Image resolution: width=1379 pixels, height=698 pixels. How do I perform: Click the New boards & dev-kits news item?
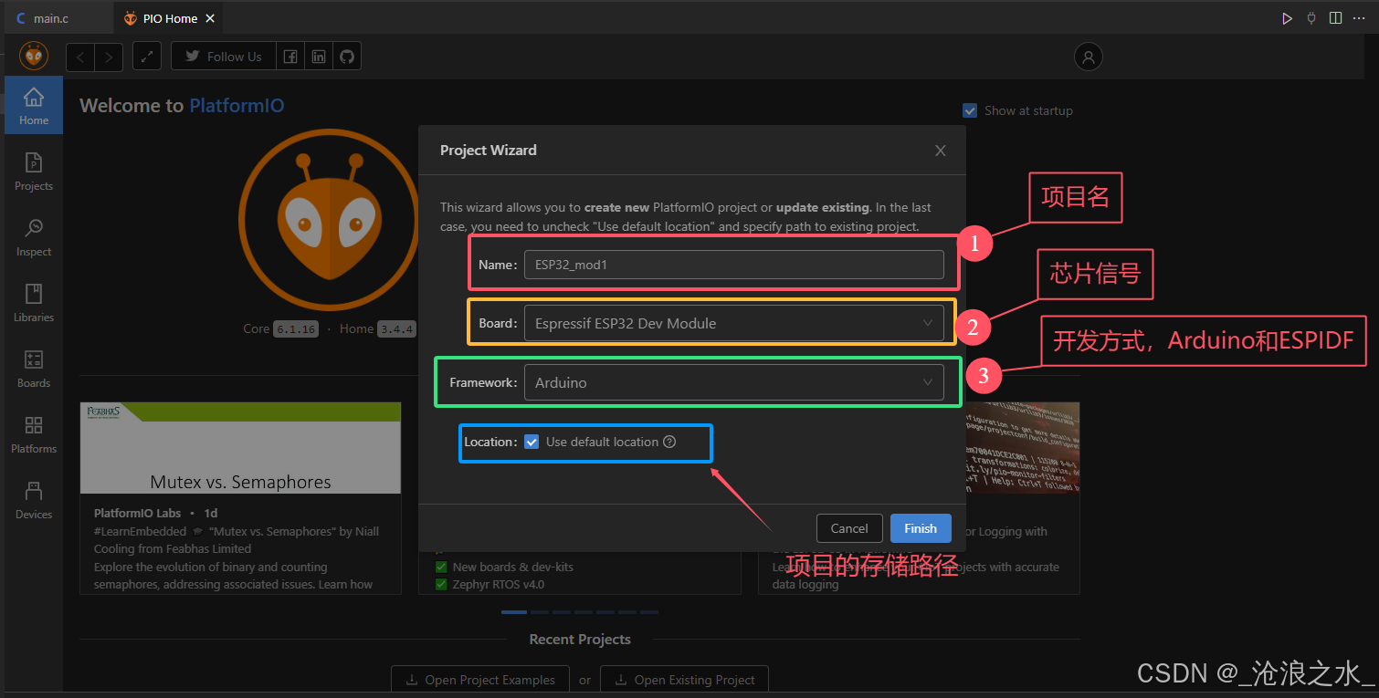pyautogui.click(x=513, y=567)
